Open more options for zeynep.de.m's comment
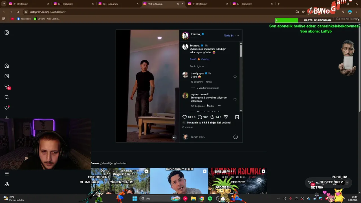The image size is (361, 203). (219, 106)
